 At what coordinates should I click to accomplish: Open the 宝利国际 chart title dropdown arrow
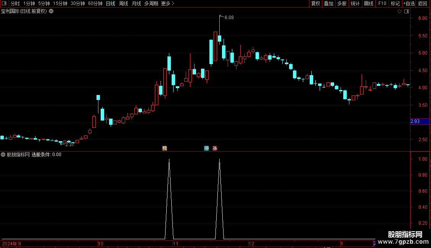pos(51,11)
